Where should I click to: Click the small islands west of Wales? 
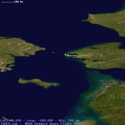tap(54, 53)
